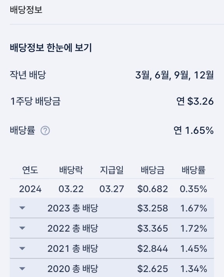Select the 2020 총 배당 label
224x277 pixels.
click(73, 269)
